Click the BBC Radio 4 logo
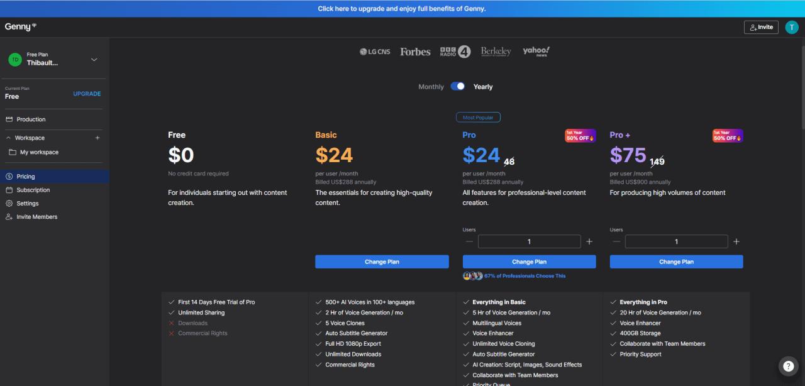805x386 pixels. tap(455, 52)
